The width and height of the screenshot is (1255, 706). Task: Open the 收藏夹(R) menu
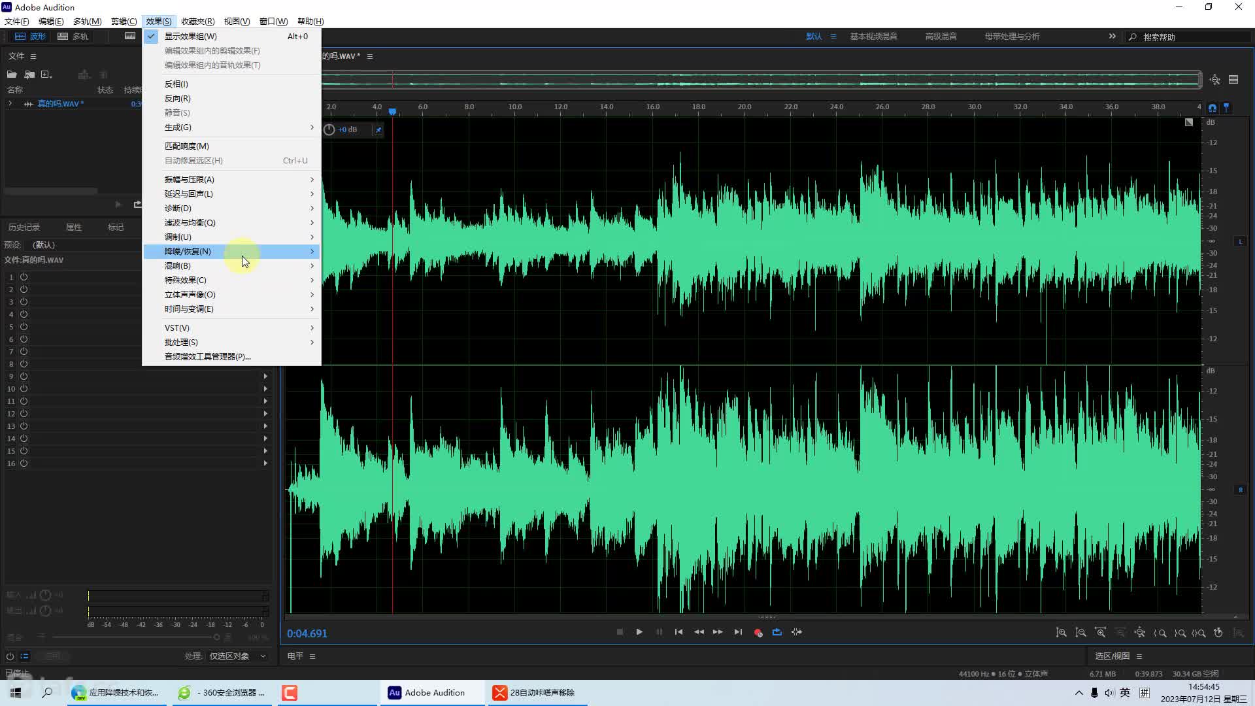tap(197, 21)
